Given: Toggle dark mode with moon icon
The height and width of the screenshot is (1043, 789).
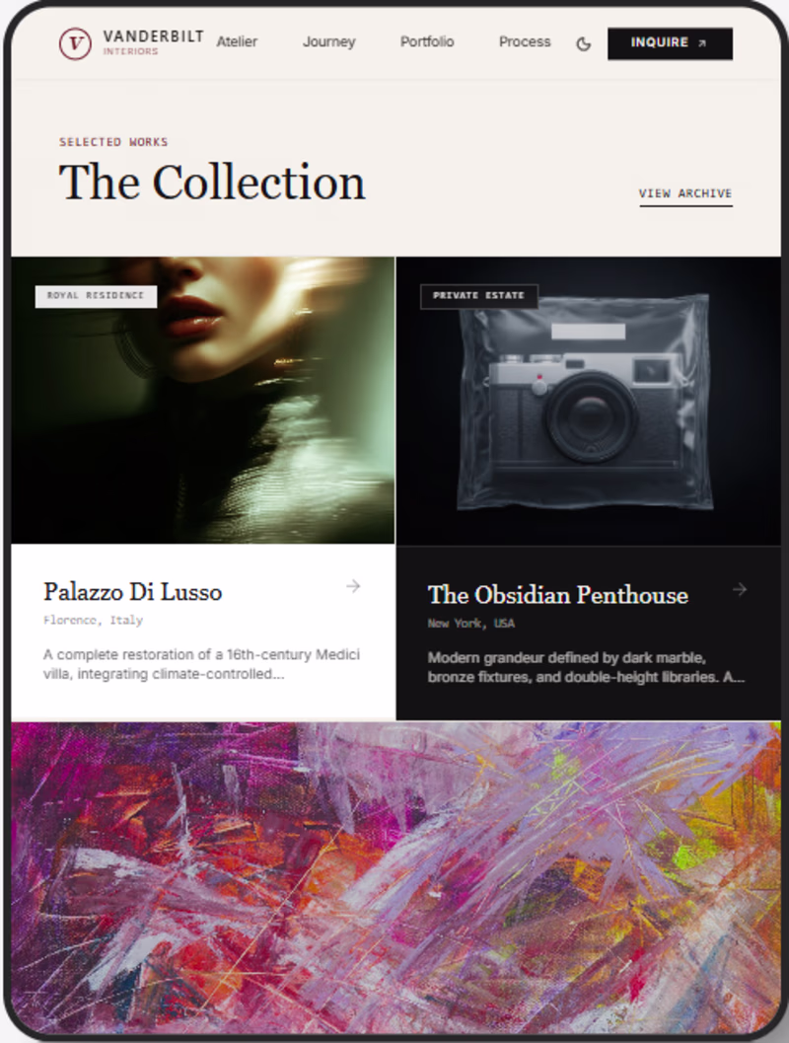Looking at the screenshot, I should [583, 43].
